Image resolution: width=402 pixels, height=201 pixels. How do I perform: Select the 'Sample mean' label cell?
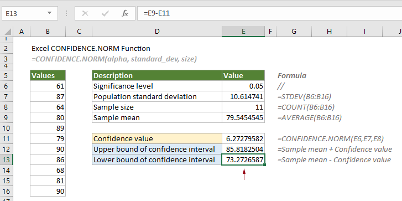pyautogui.click(x=157, y=117)
